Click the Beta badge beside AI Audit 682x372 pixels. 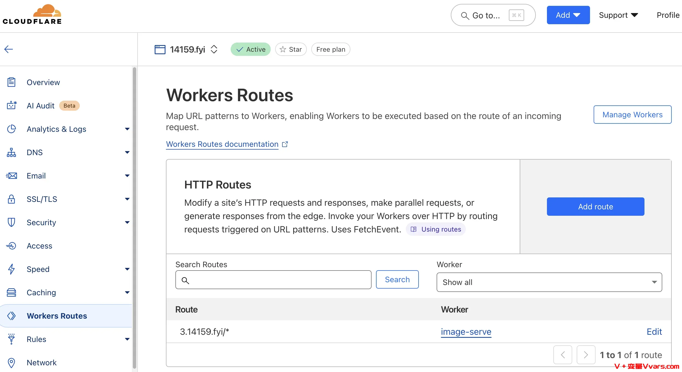69,106
